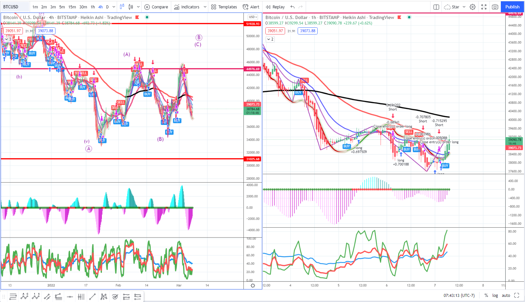Create an Alert
The height and width of the screenshot is (302, 525).
click(251, 7)
